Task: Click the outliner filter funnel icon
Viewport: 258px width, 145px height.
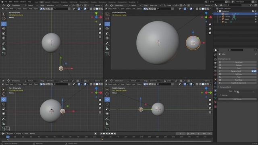Action: pos(251,5)
